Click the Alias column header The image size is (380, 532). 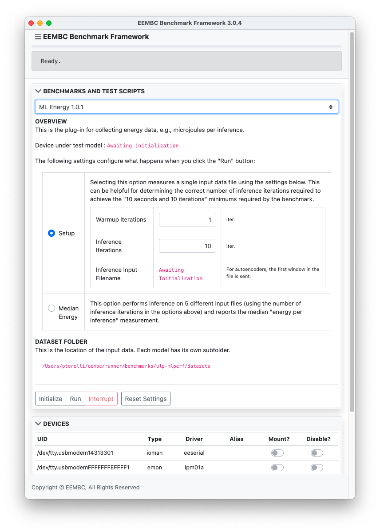click(237, 439)
